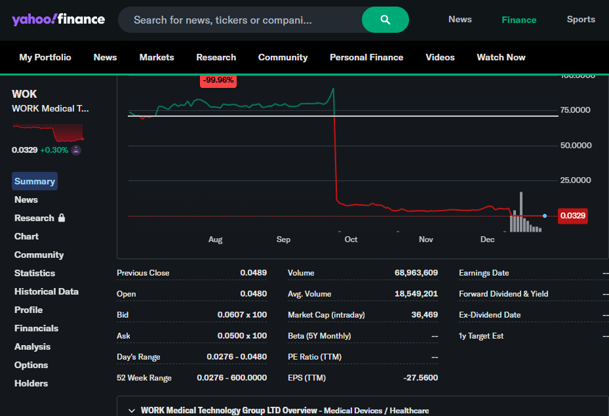Expand WORK Medical Technology Group overview chevron
This screenshot has width=609, height=416.
(x=131, y=411)
